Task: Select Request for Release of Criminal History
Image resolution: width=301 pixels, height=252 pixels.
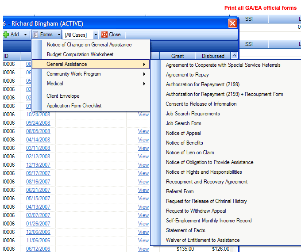Action: 206,201
